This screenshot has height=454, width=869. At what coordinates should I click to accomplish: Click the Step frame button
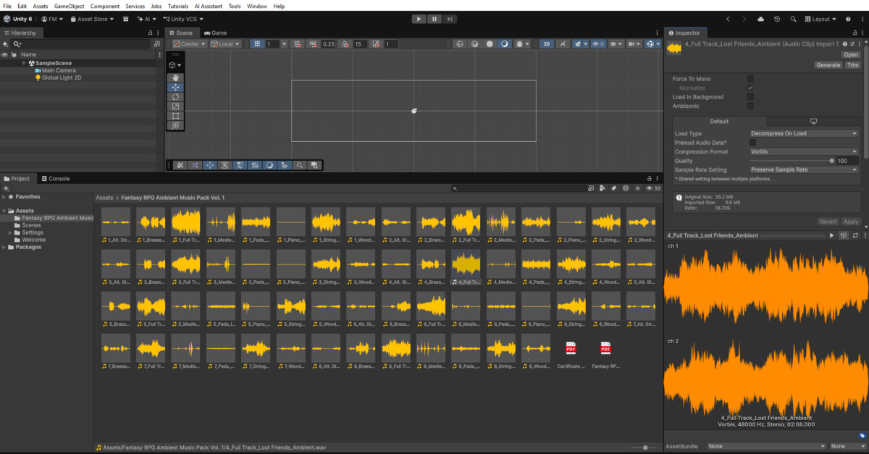coord(450,19)
